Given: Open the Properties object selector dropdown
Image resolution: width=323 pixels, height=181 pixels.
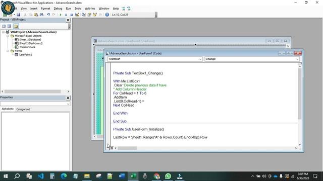Looking at the screenshot, I should click(68, 104).
